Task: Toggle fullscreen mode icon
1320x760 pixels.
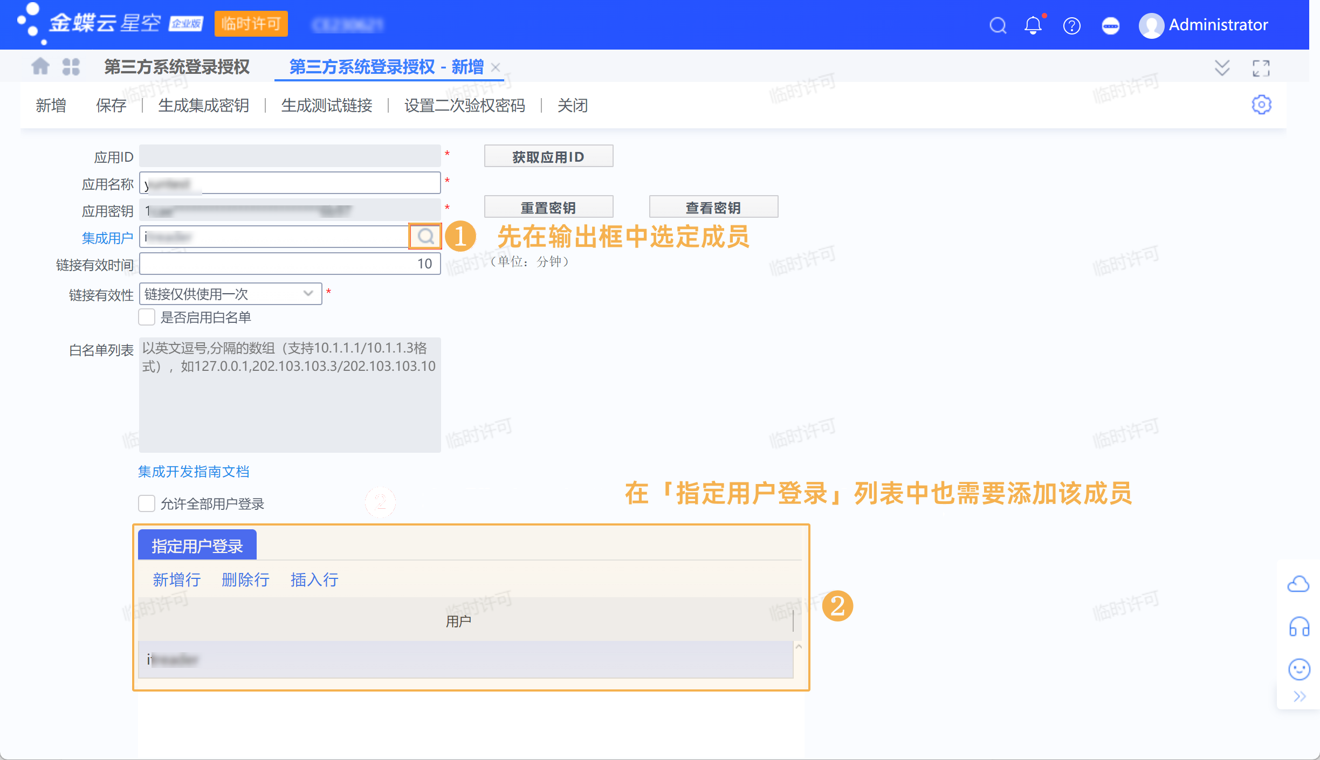Action: click(x=1261, y=68)
